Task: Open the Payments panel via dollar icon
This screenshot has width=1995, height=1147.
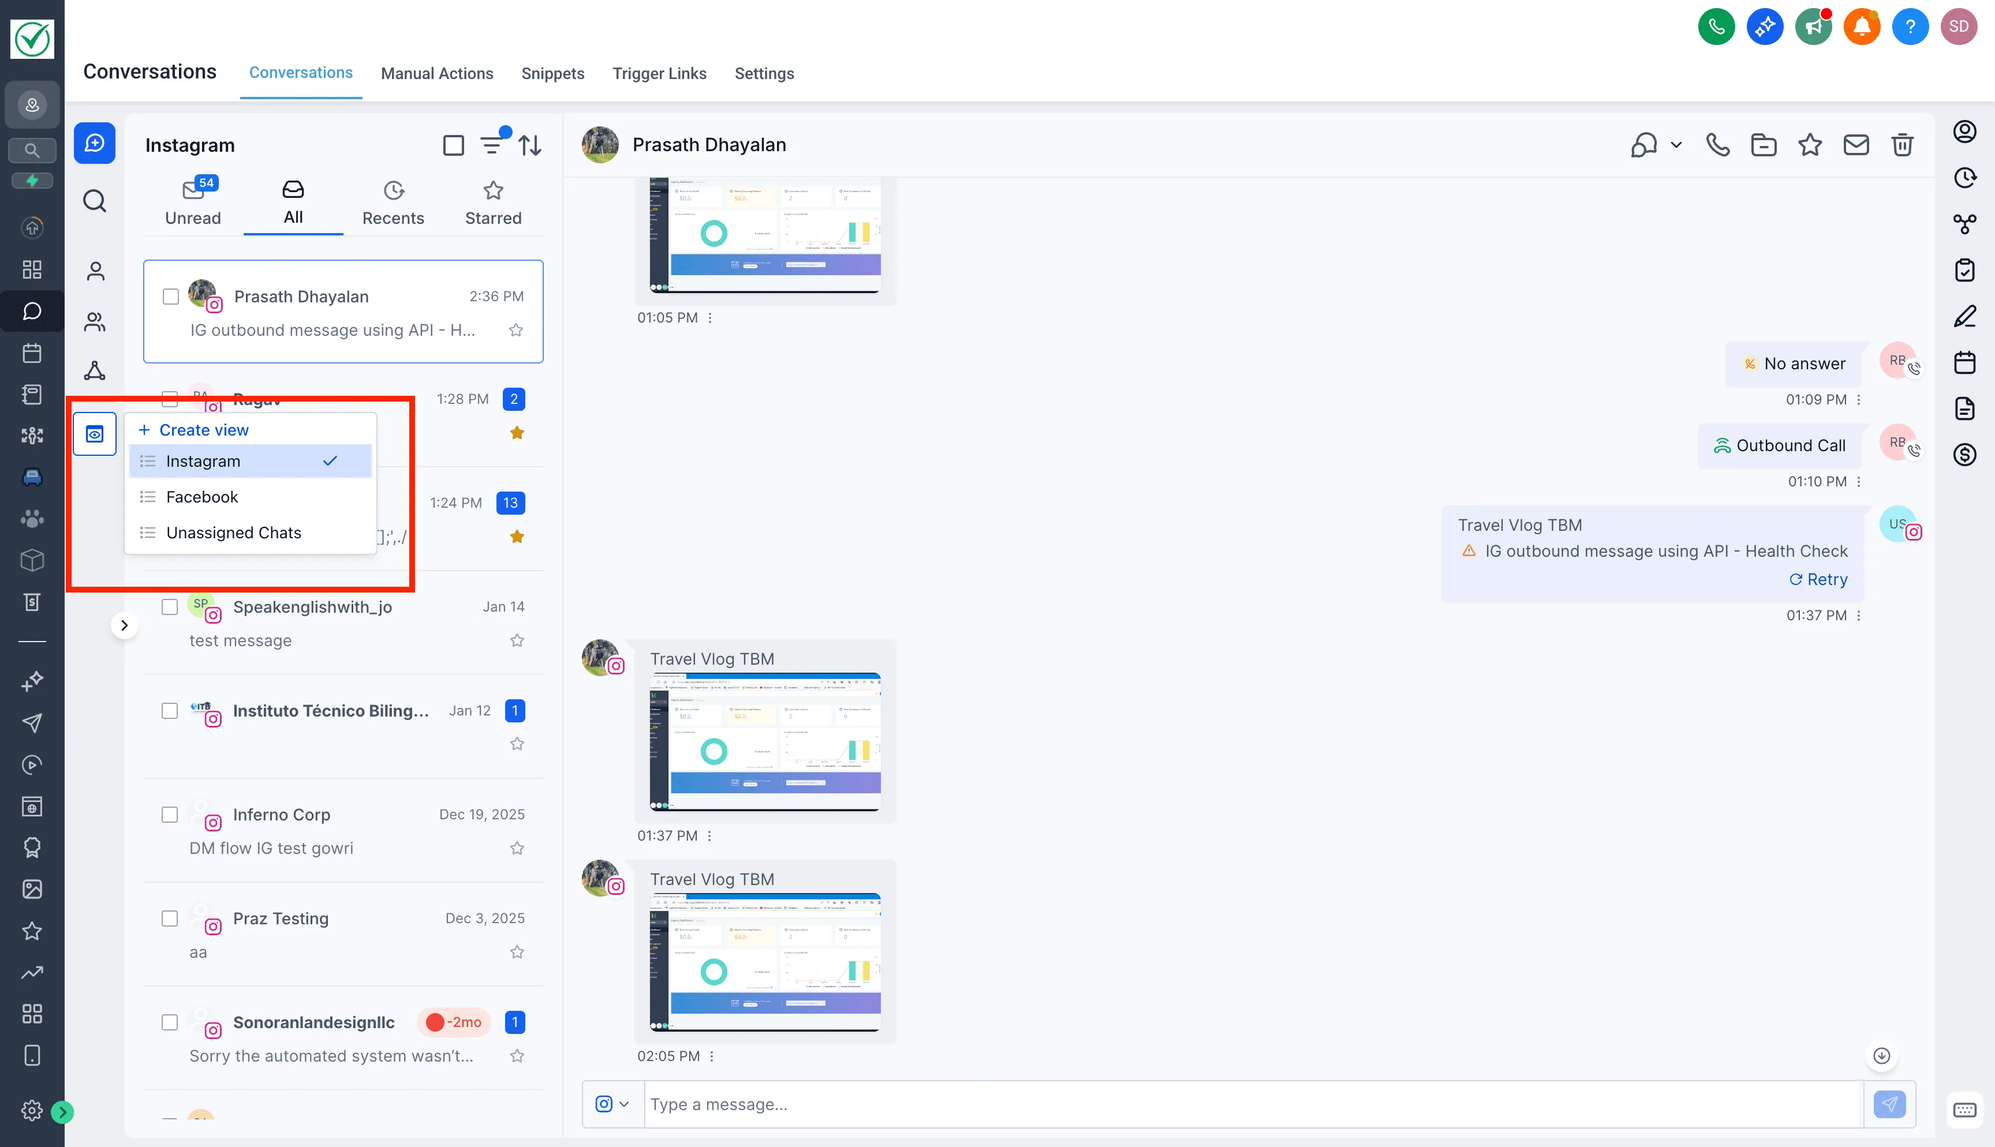Action: [1964, 455]
